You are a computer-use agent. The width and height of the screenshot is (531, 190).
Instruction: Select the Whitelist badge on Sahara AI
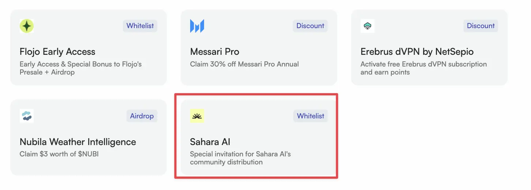click(x=310, y=116)
